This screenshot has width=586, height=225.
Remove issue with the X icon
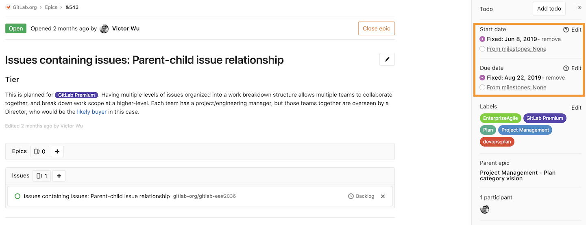pos(383,196)
